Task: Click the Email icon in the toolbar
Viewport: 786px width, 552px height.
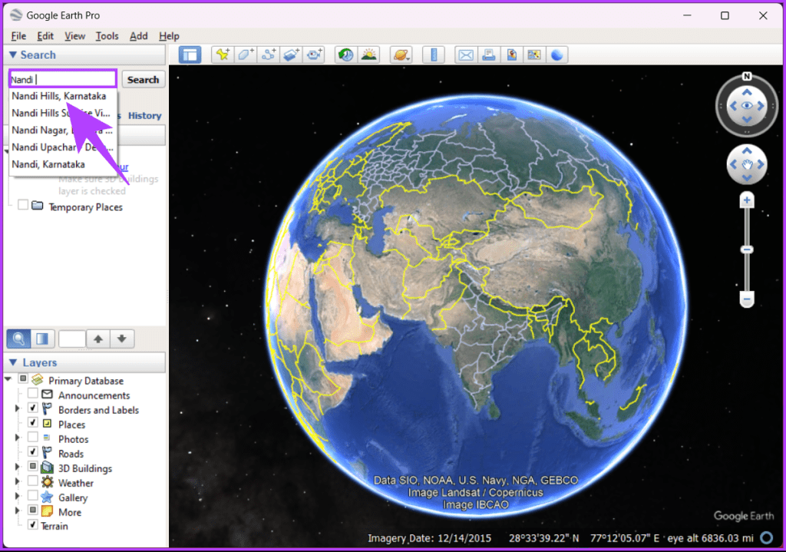Action: (466, 55)
